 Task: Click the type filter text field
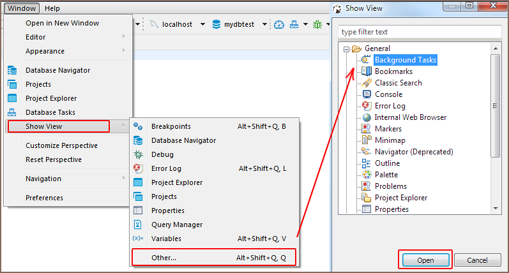click(419, 32)
